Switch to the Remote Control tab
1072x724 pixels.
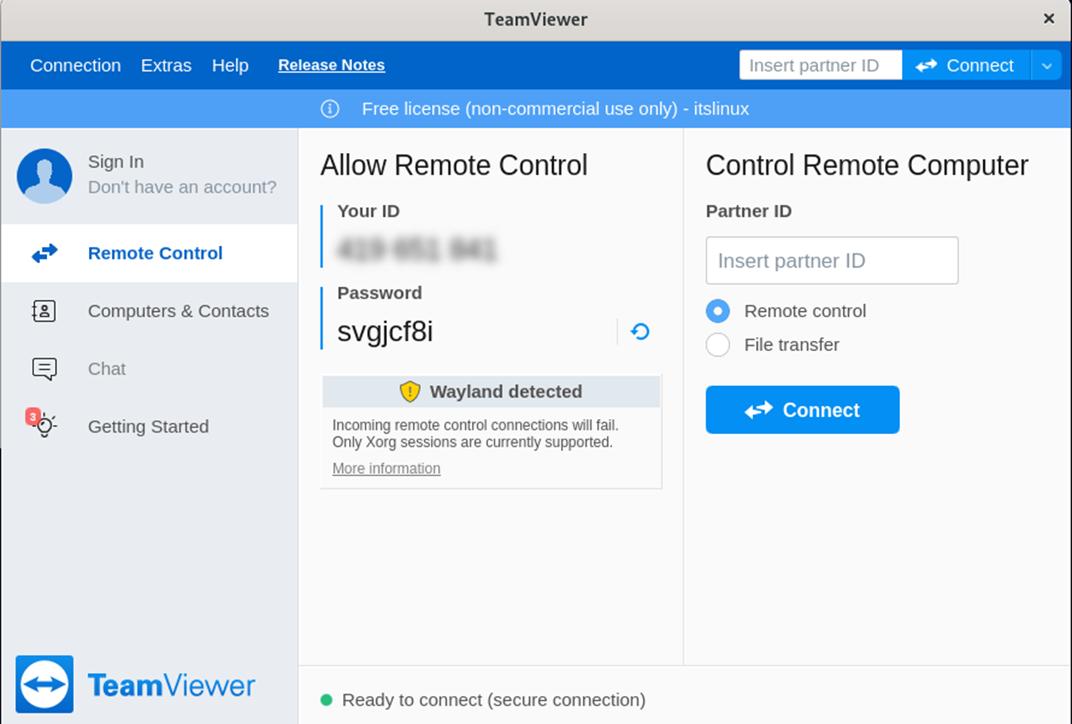tap(150, 253)
